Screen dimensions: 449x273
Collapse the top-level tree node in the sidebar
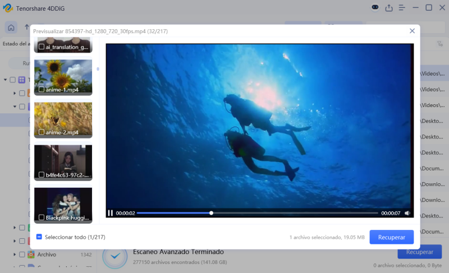pyautogui.click(x=5, y=80)
